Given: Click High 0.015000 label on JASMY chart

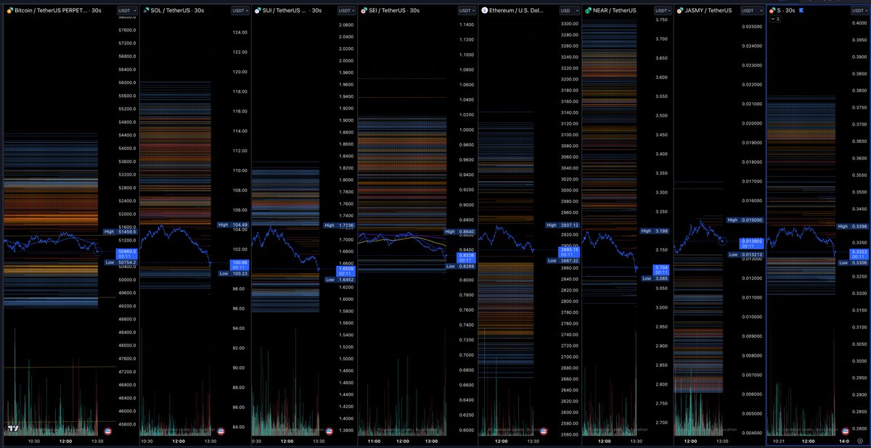Looking at the screenshot, I should coord(745,219).
